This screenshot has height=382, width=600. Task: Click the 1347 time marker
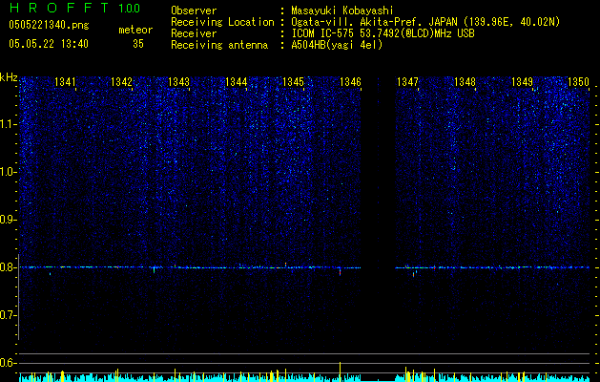pos(407,82)
